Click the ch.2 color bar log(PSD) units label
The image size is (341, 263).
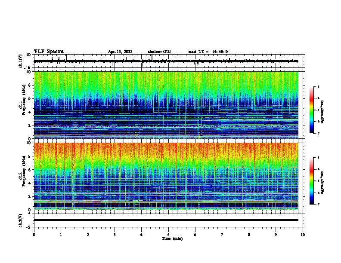tap(322, 183)
